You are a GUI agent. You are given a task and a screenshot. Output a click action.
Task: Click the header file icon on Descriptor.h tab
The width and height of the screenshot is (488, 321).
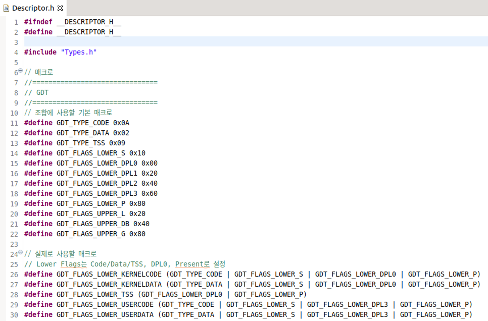(x=6, y=8)
